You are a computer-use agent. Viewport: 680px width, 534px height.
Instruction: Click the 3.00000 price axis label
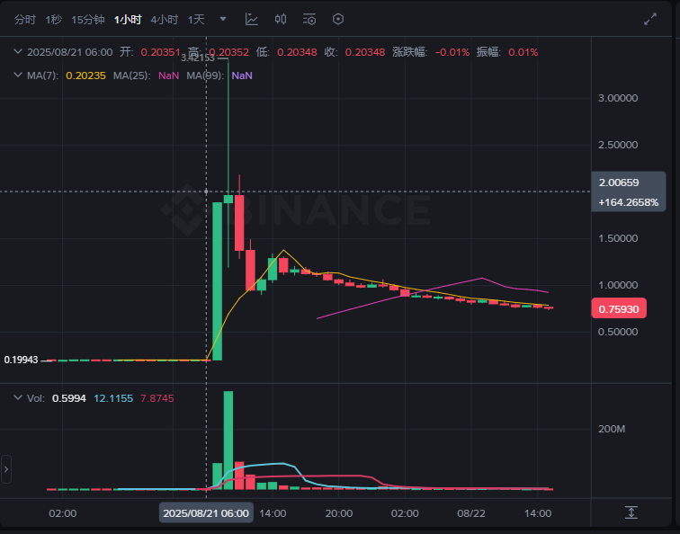point(618,98)
